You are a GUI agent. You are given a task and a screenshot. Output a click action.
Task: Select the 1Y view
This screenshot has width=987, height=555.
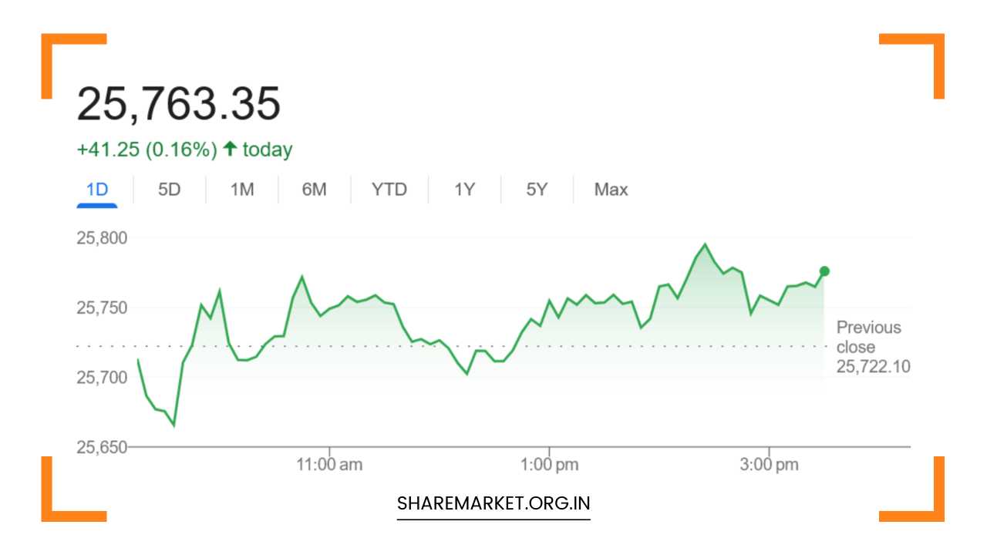[463, 189]
